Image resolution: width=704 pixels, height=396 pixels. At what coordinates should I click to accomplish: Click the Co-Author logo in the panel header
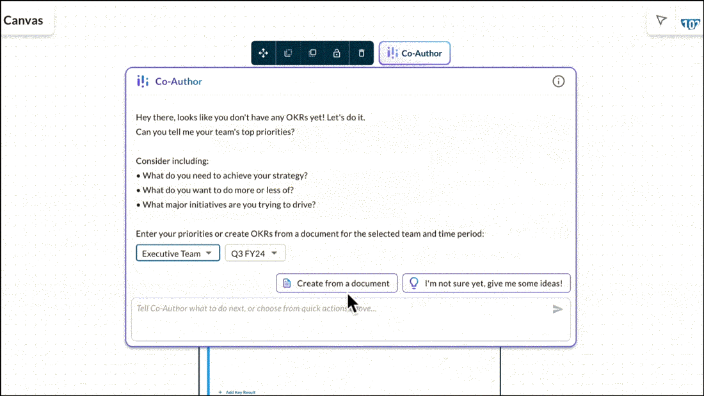pos(143,81)
